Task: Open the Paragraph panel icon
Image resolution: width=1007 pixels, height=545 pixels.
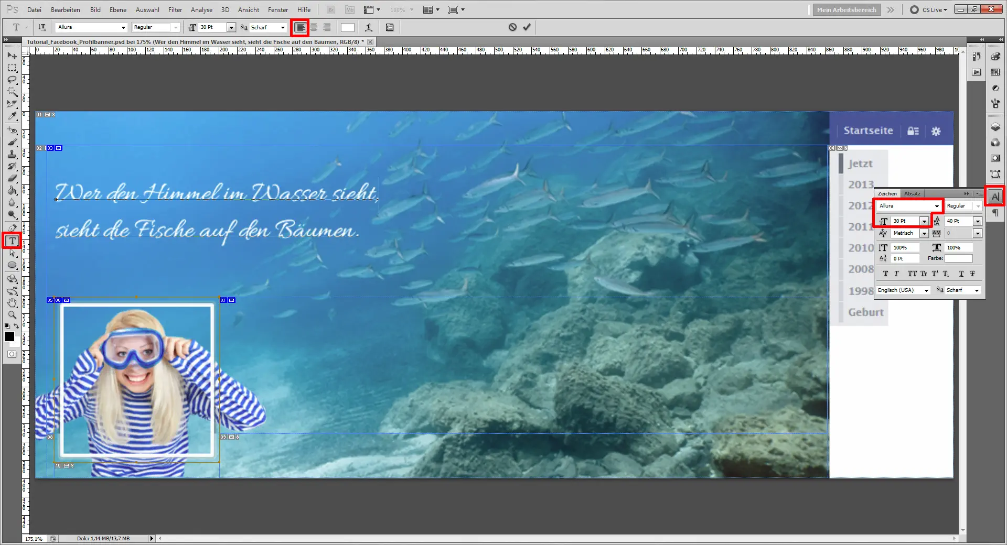Action: [x=995, y=212]
